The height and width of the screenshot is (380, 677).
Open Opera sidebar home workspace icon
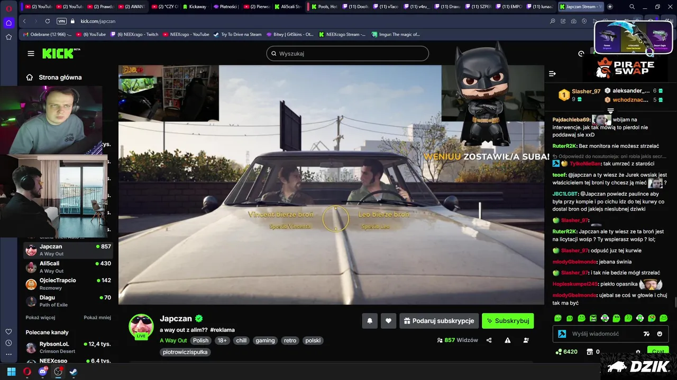[8, 23]
